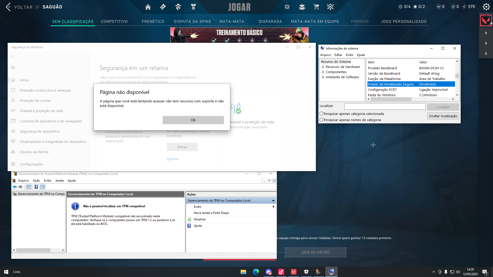Open the Exibir menu in system info
Screen dimensions: 493x277
[x=349, y=55]
